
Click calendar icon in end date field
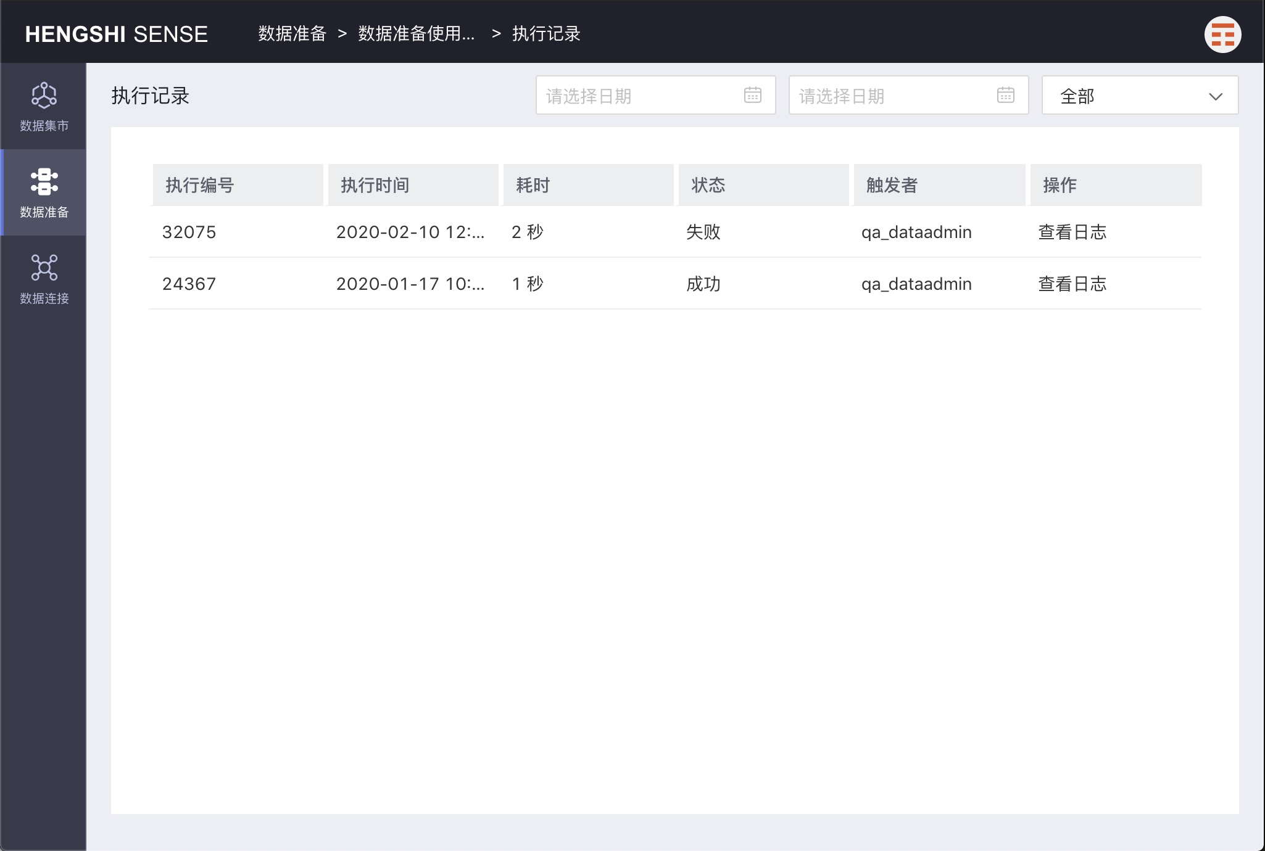(x=1005, y=95)
